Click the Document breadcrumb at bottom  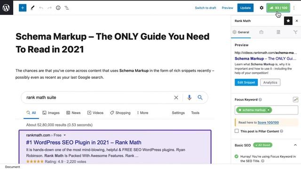13,167
